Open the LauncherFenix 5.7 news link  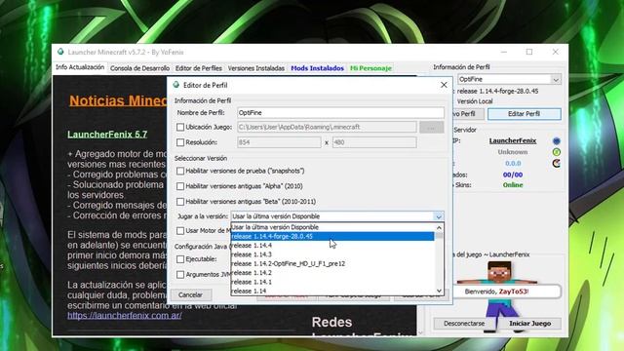click(107, 135)
